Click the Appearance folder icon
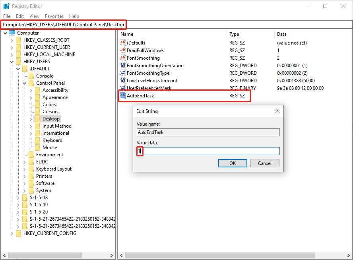 point(38,97)
